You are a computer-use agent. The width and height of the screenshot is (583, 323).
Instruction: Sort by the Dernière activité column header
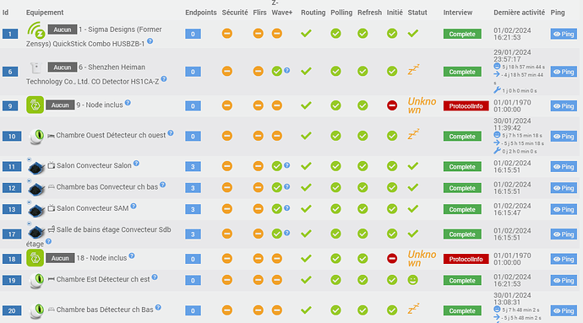pos(519,13)
